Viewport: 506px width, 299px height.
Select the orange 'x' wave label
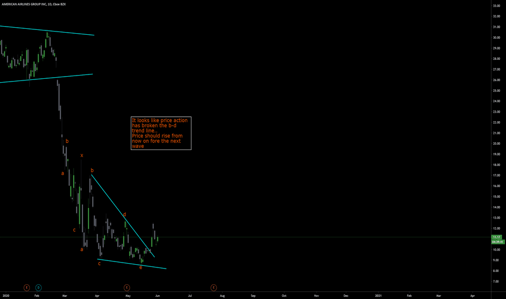pyautogui.click(x=81, y=155)
